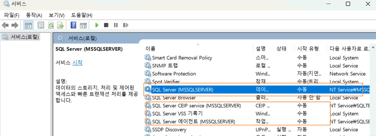Click UPnP description cell of SSDP Discovery
Image resolution: width=376 pixels, height=136 pixels.
click(x=263, y=130)
